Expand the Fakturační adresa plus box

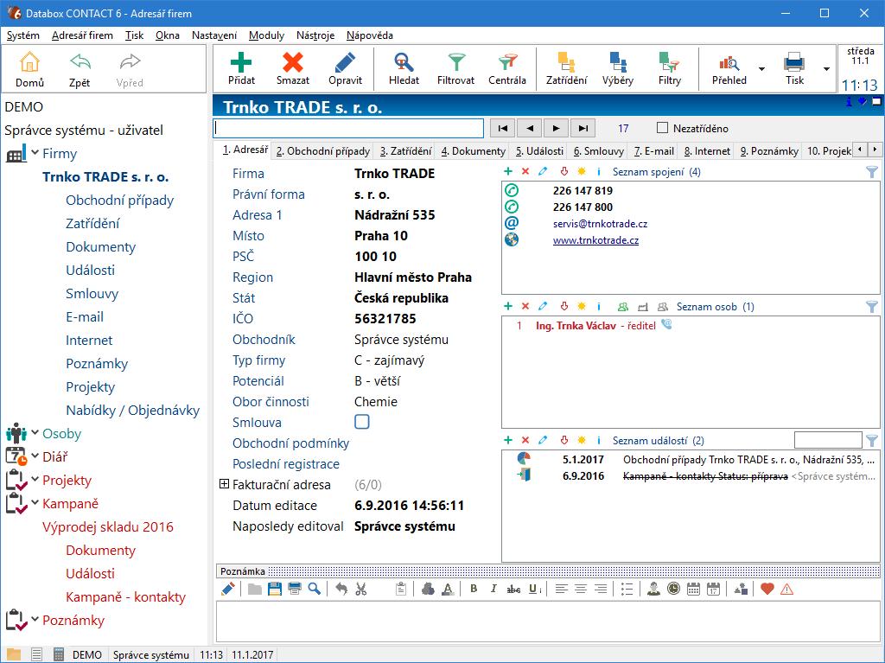[x=224, y=484]
